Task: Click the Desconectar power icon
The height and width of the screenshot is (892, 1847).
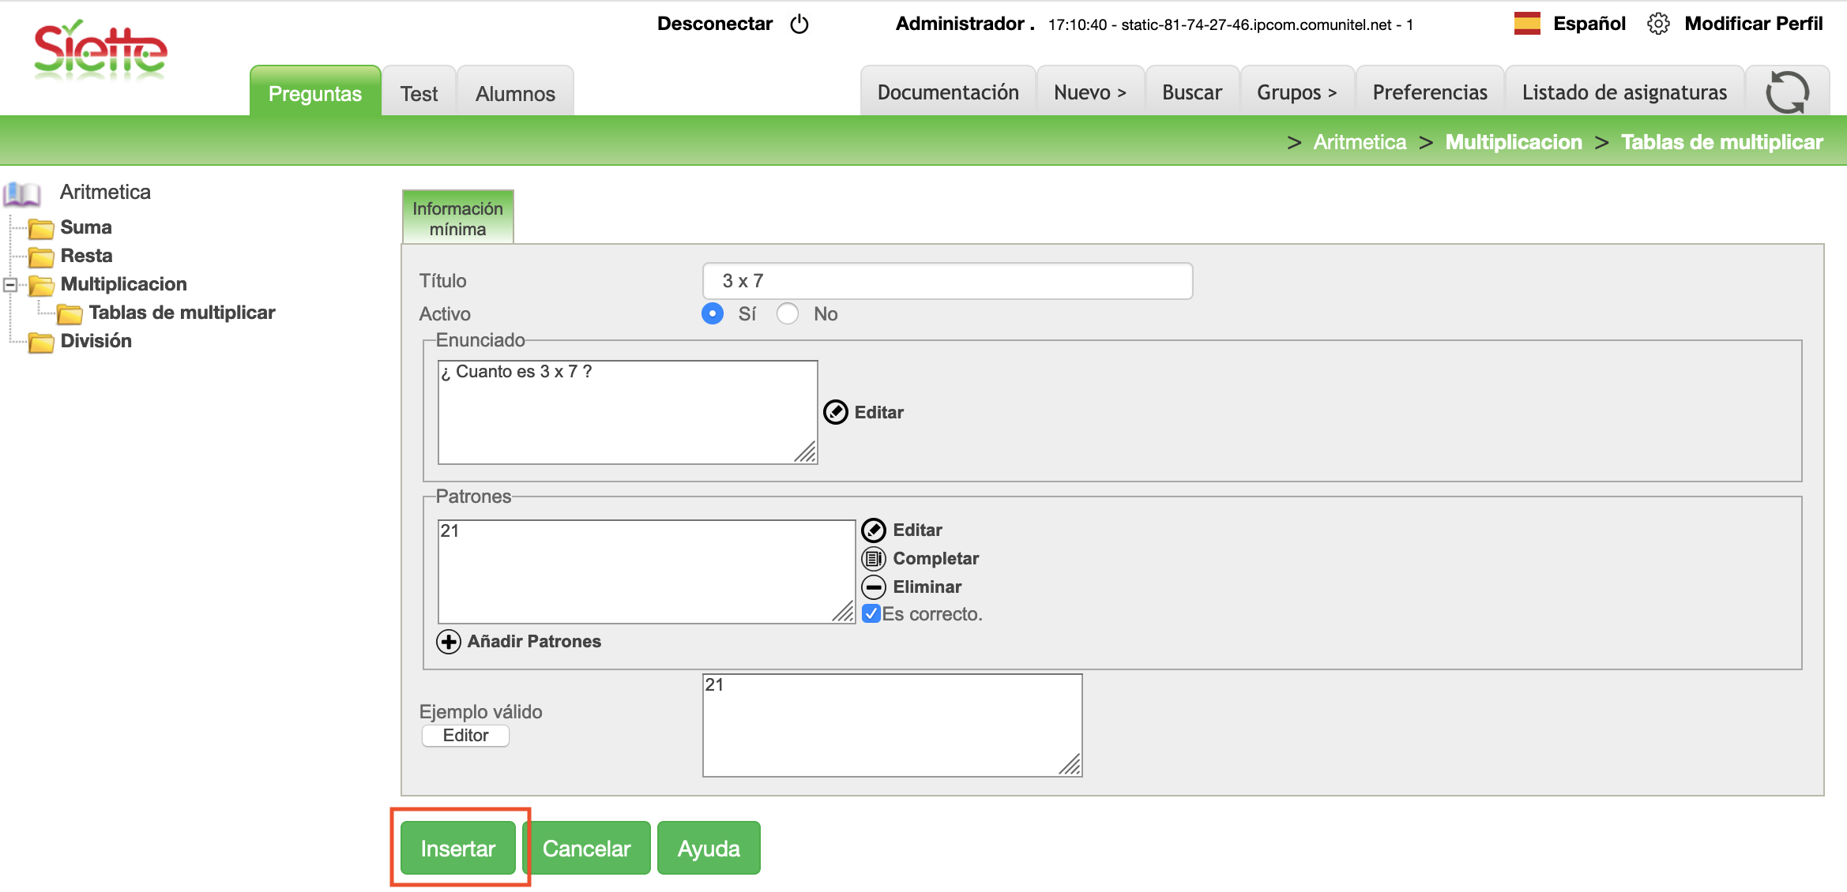Action: pos(799,24)
